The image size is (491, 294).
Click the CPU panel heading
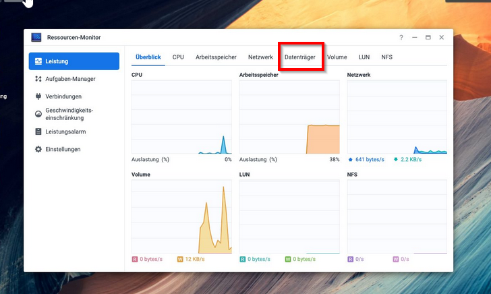[x=137, y=75]
